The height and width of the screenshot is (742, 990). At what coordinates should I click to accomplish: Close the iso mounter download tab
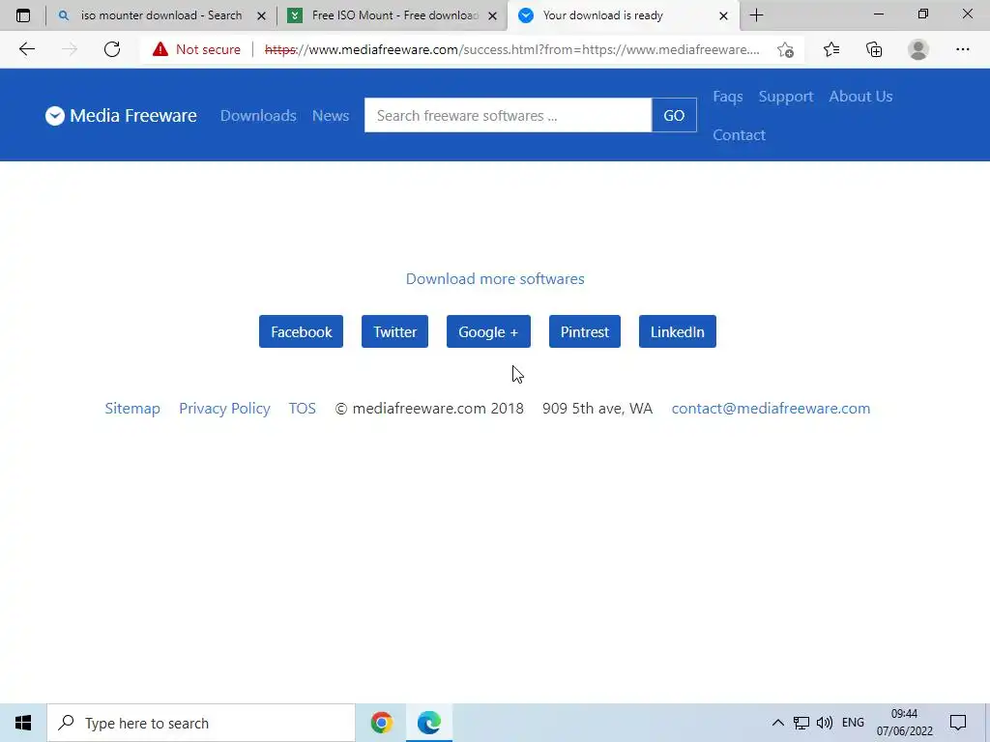pos(261,15)
